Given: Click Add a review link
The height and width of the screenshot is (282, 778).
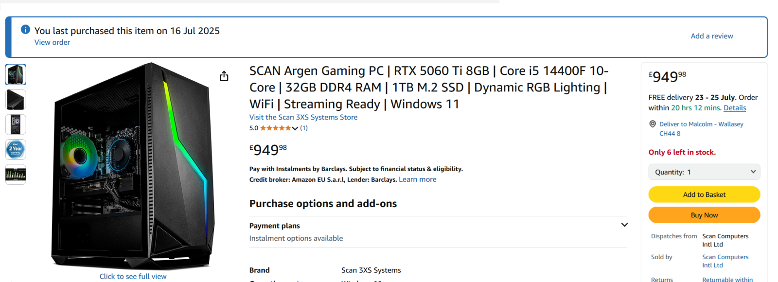Looking at the screenshot, I should click(712, 36).
